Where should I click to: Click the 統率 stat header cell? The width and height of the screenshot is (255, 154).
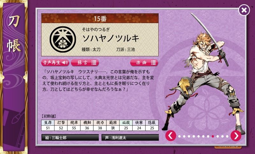pyautogui.click(x=74, y=123)
